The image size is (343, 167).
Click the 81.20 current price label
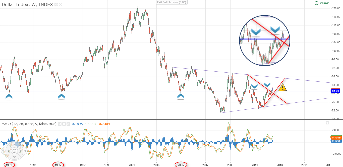click(336, 91)
